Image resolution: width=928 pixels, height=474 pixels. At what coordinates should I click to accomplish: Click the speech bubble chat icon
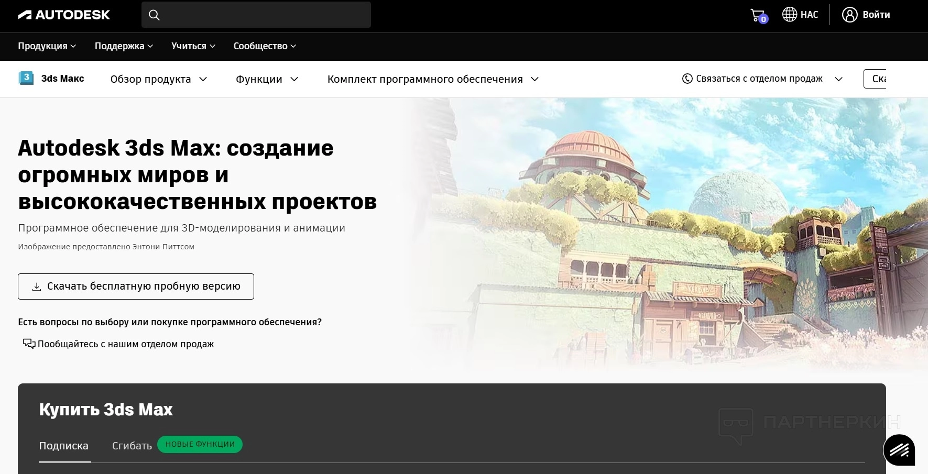click(29, 344)
